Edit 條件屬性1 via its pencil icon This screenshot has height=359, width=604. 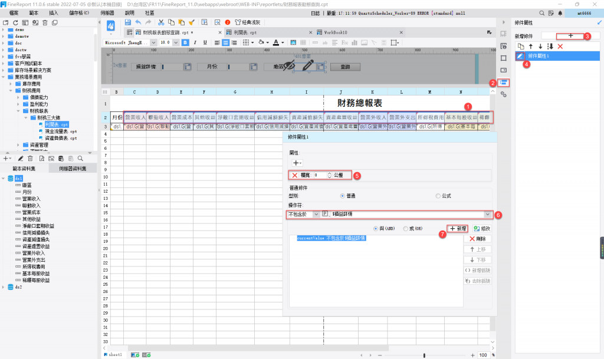(x=520, y=56)
